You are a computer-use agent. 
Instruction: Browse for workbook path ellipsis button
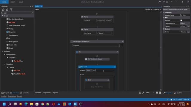point(121,45)
